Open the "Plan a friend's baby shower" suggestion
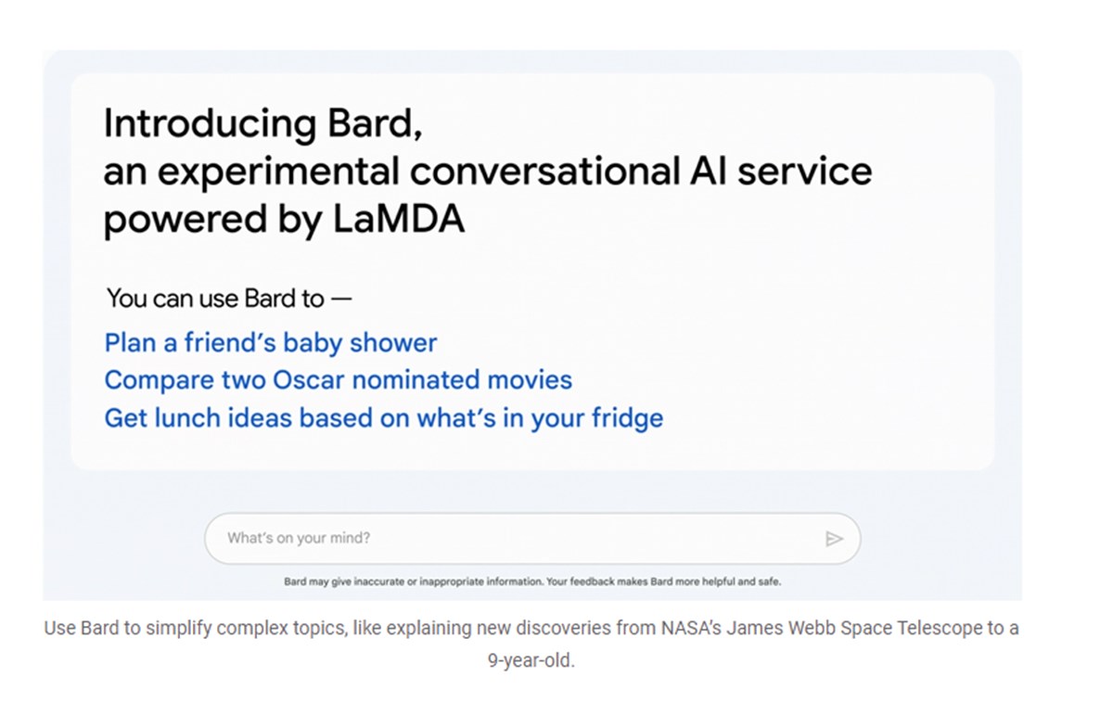The image size is (1113, 702). (x=271, y=343)
